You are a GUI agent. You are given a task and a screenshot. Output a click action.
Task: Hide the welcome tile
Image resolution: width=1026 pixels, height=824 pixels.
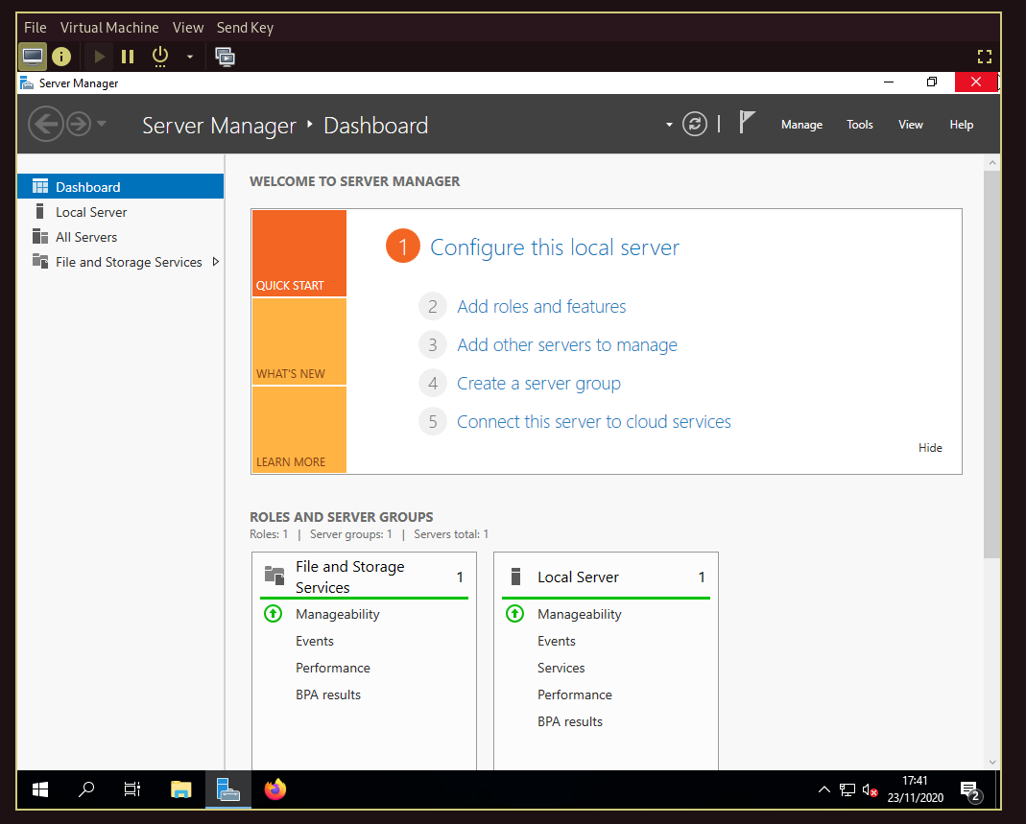(930, 447)
